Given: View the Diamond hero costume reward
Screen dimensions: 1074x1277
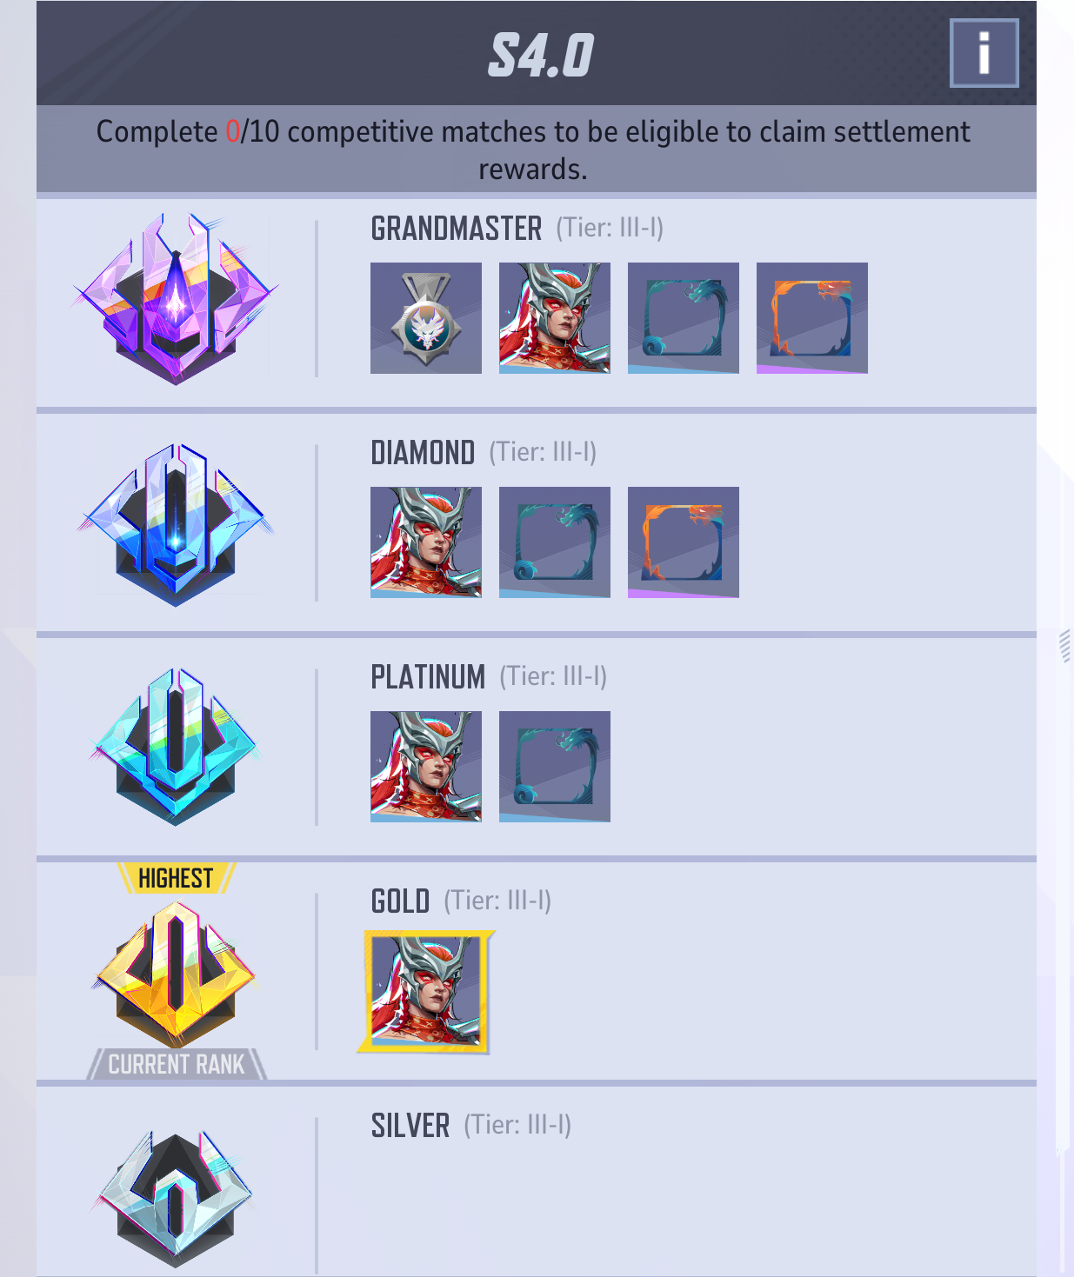Looking at the screenshot, I should pos(426,542).
